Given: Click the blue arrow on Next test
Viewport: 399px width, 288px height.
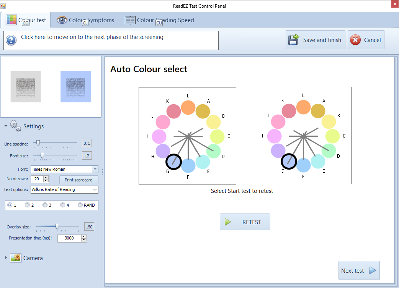Looking at the screenshot, I should (x=373, y=270).
